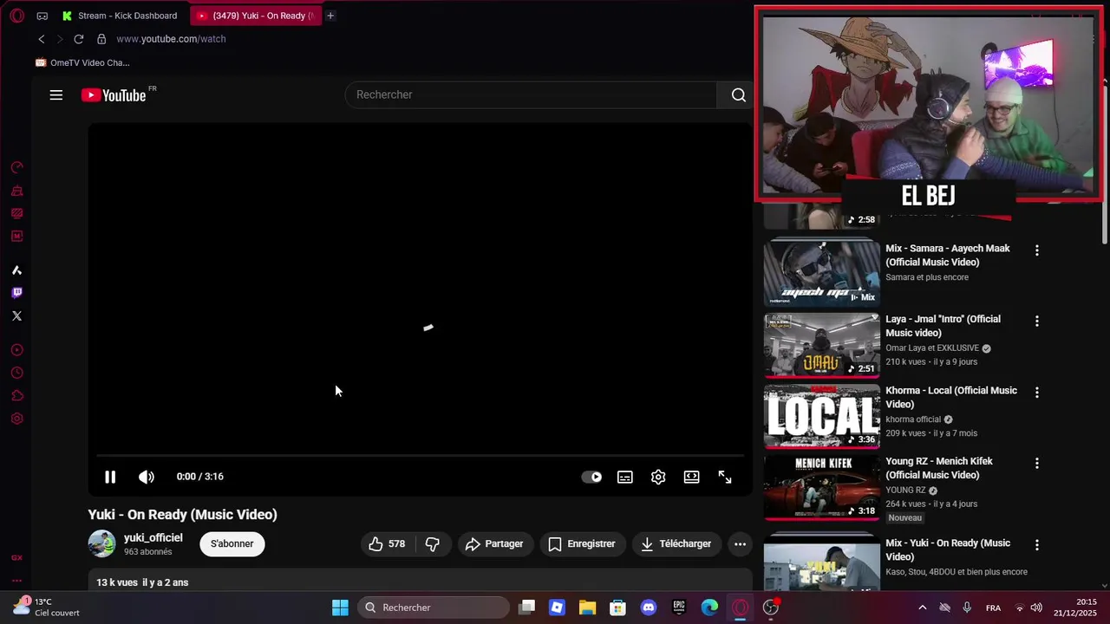Open Aria AI in the sidebar
Screen dimensions: 1110x624
(16, 270)
